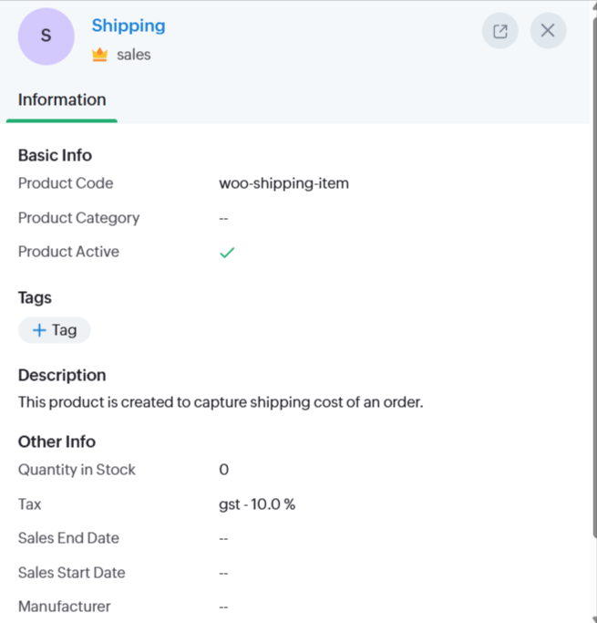The image size is (597, 623).
Task: Click the Other Info section heading
Action: click(57, 441)
